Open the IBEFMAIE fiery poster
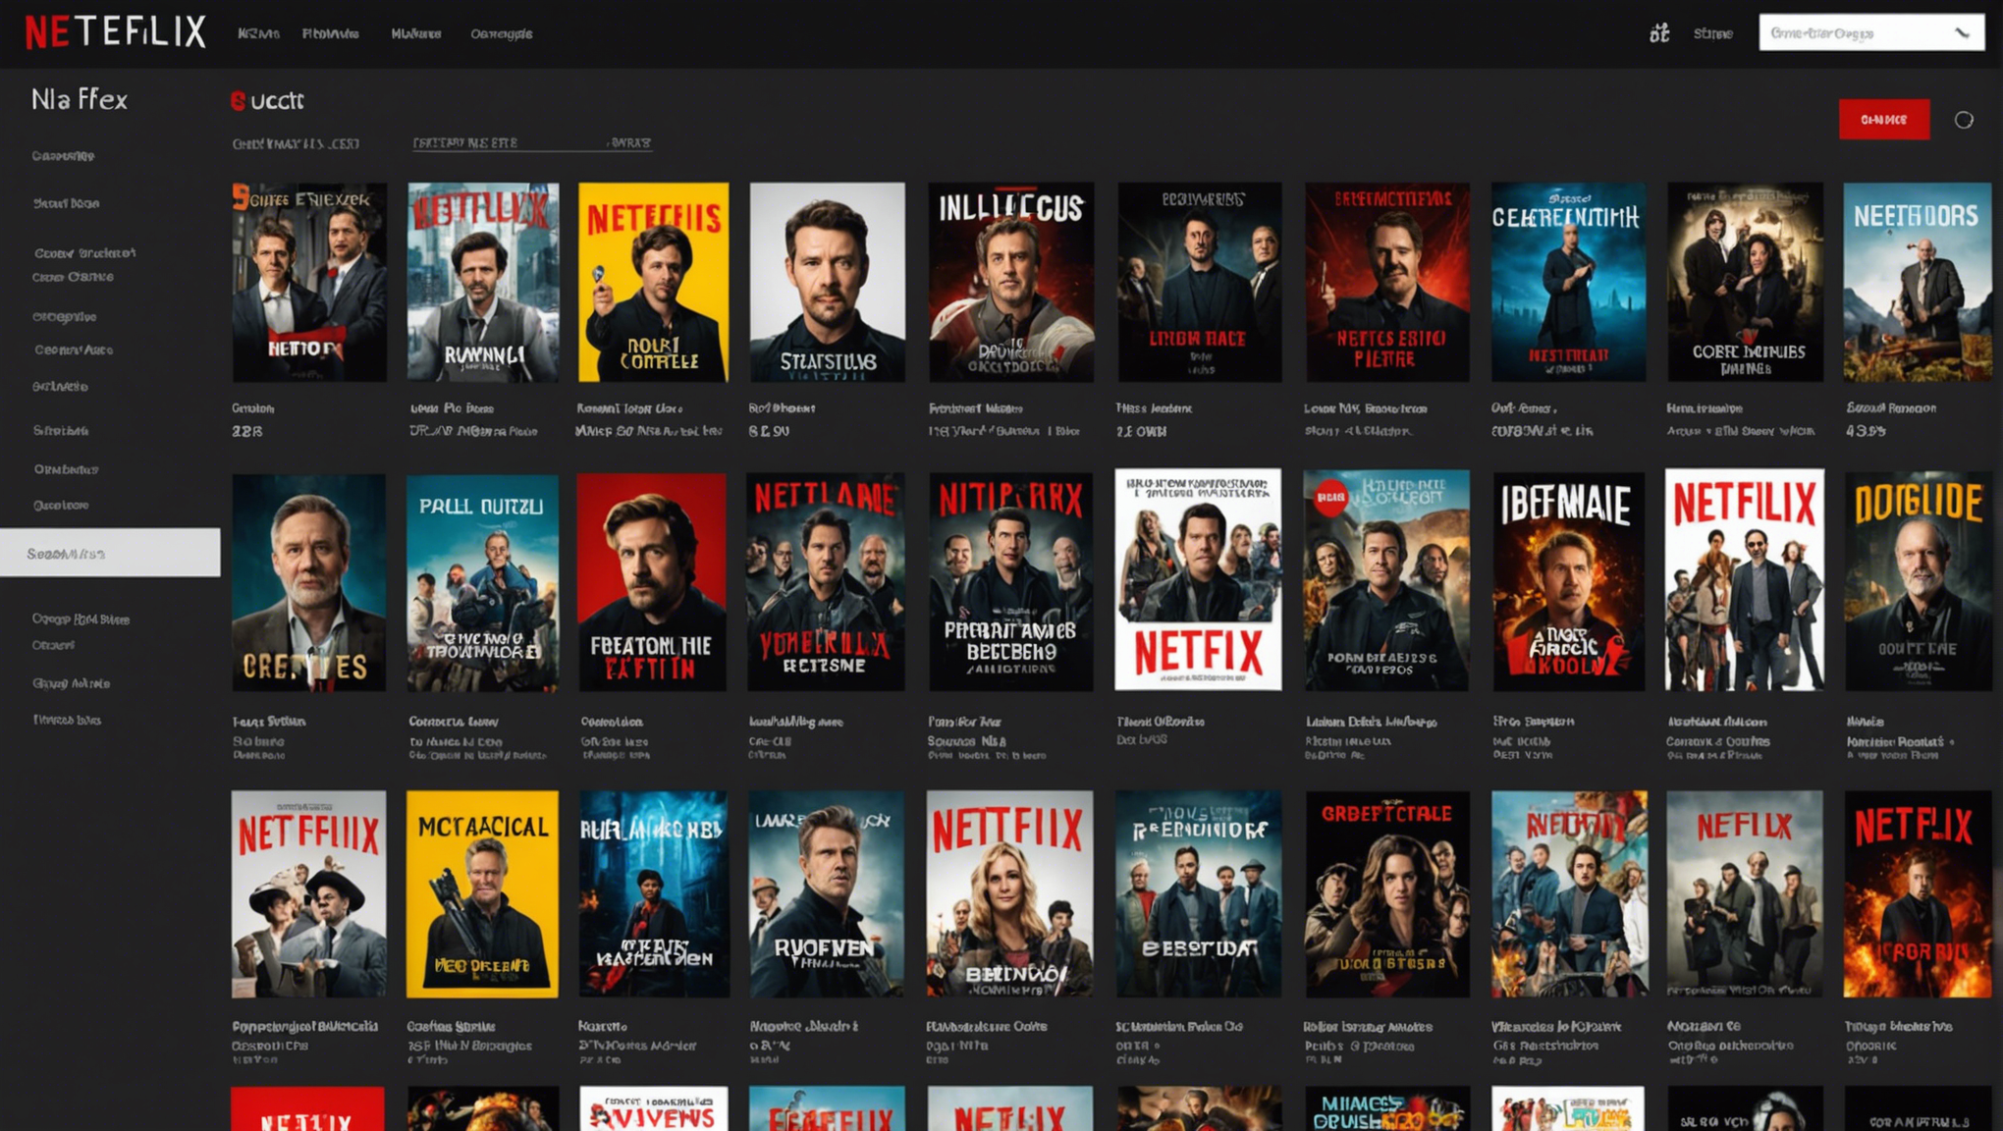 [1569, 582]
